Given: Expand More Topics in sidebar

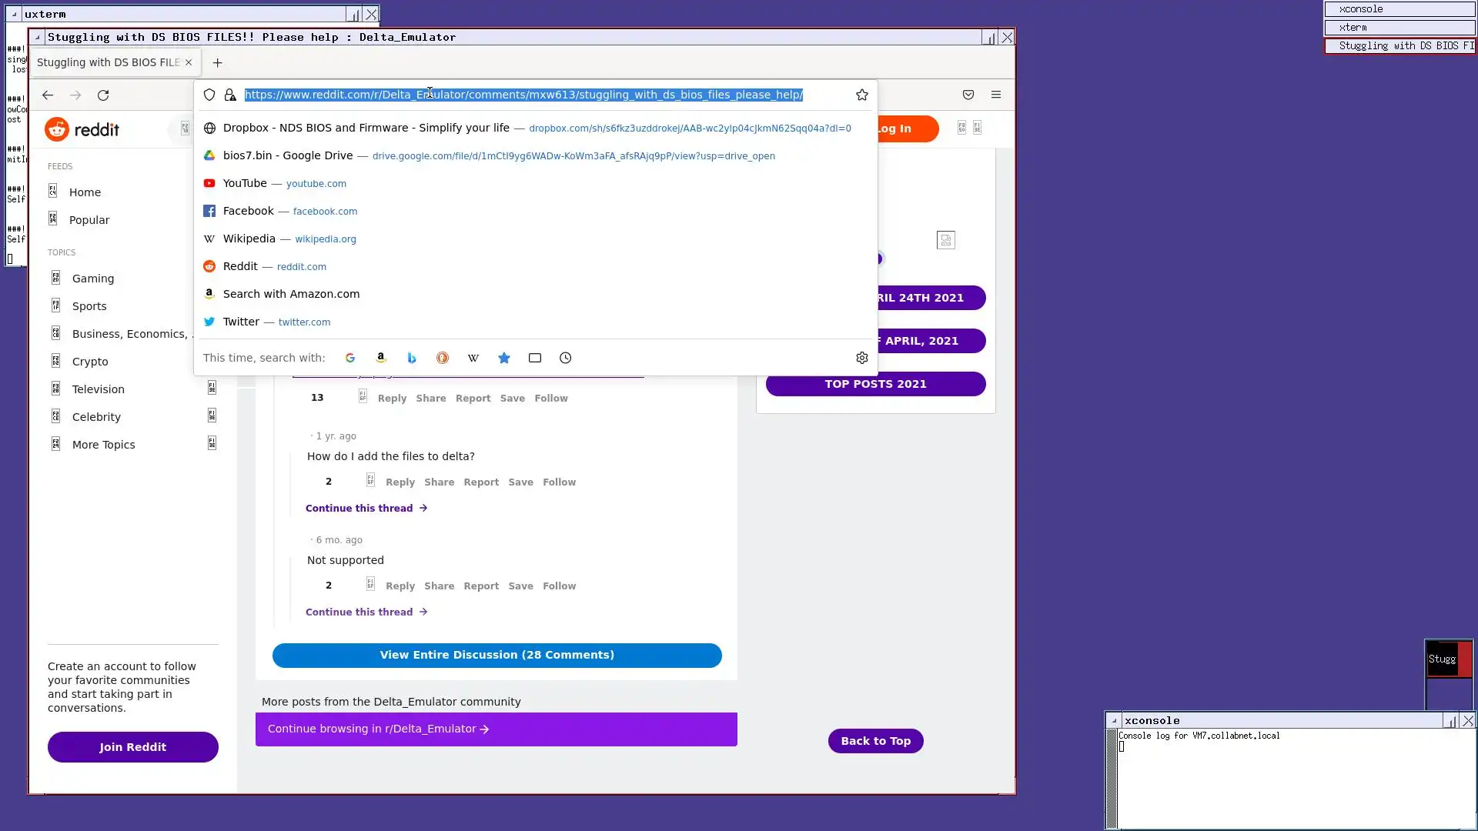Looking at the screenshot, I should click(212, 443).
